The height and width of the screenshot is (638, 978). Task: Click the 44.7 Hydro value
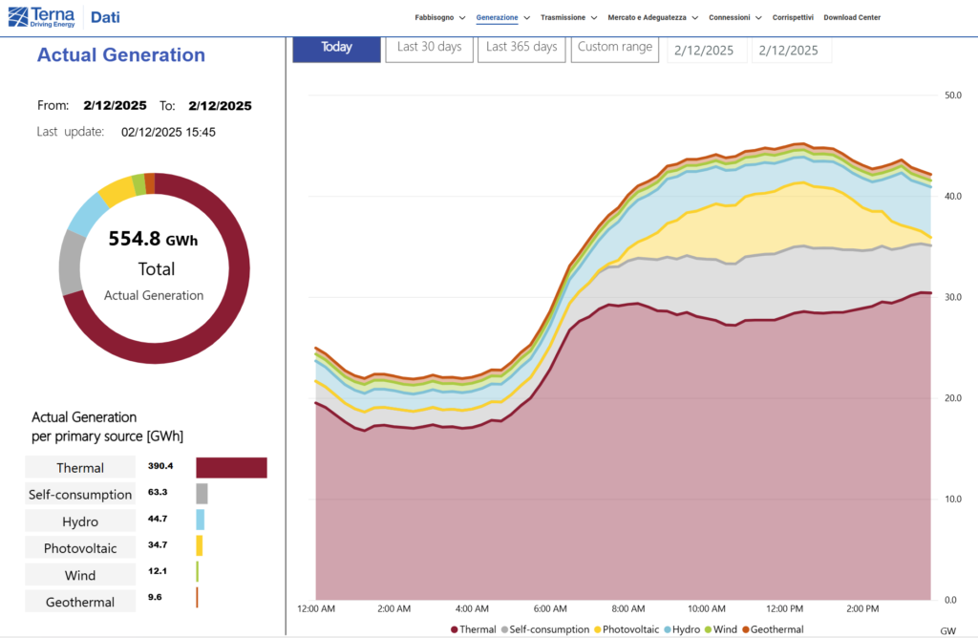click(158, 519)
